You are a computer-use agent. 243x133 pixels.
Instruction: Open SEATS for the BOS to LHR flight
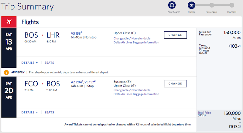49,63
